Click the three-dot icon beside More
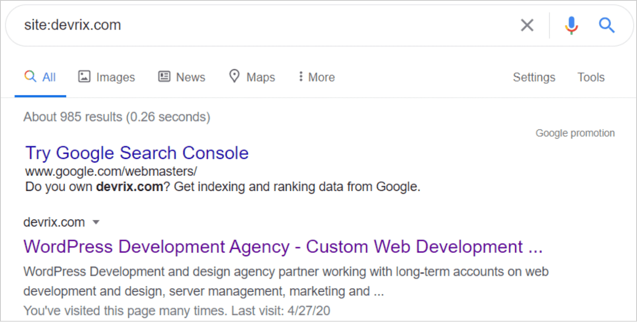Screen dimensions: 637x322 pos(301,76)
